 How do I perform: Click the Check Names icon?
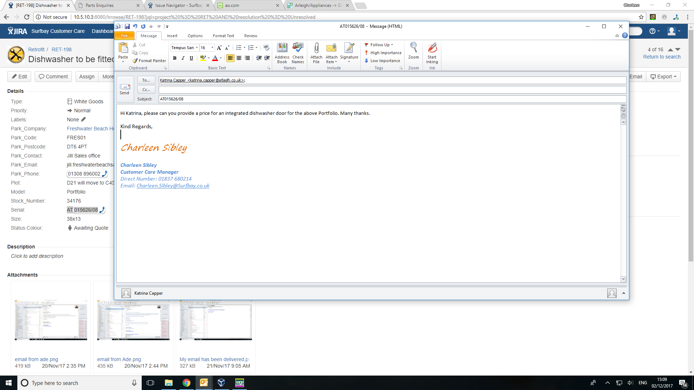298,52
